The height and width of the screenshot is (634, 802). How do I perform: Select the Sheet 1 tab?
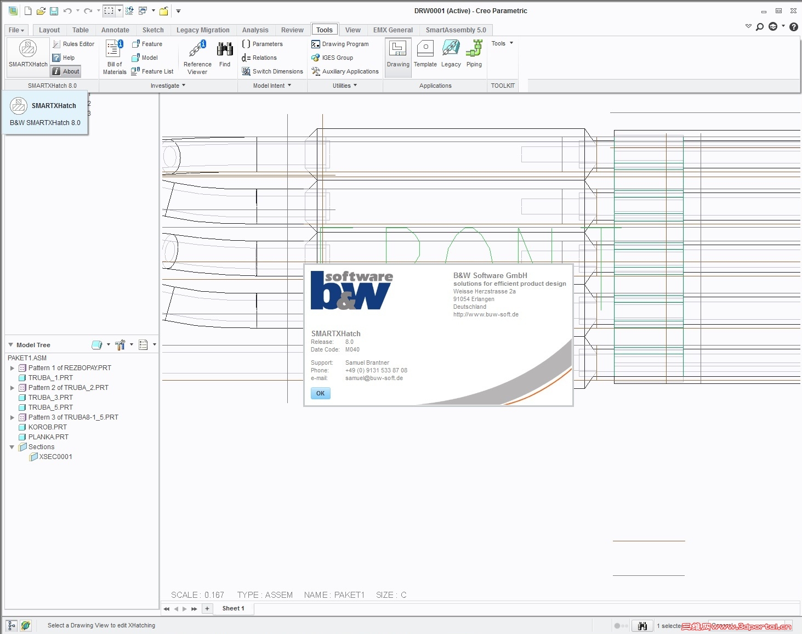click(x=234, y=609)
